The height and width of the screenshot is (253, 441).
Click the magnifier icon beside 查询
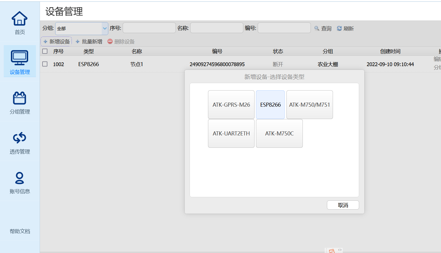tap(317, 28)
